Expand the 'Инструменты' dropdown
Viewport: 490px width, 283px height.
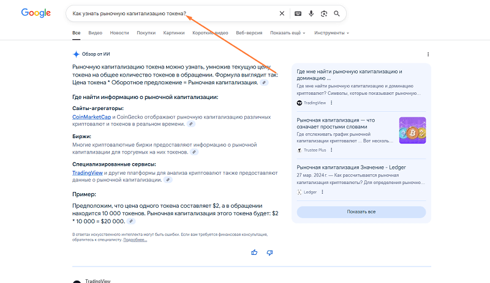tap(331, 33)
